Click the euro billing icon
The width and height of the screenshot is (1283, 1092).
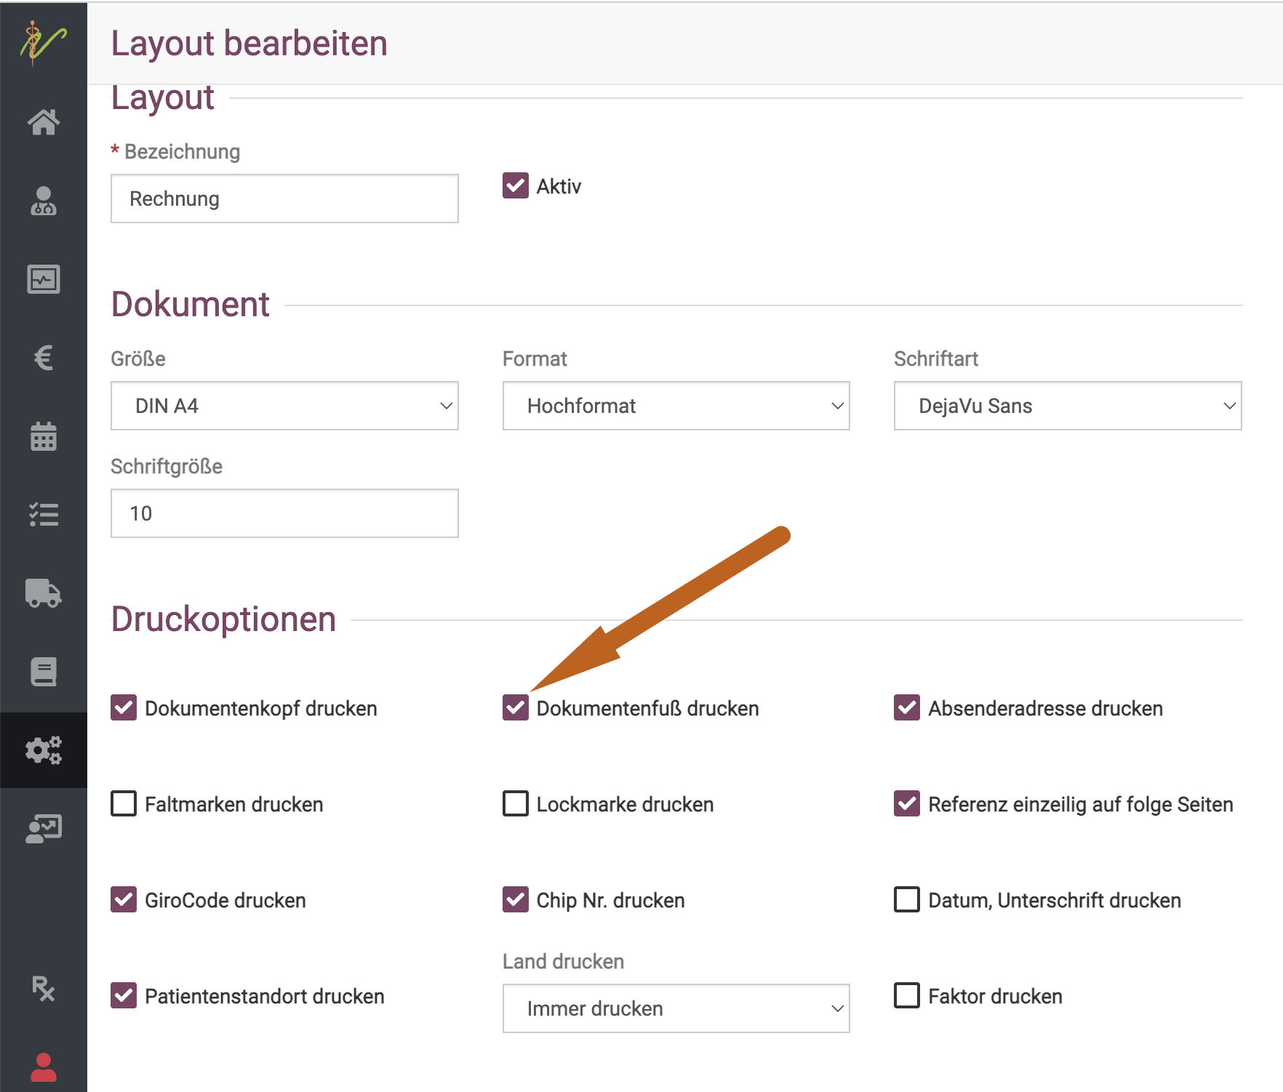tap(44, 358)
